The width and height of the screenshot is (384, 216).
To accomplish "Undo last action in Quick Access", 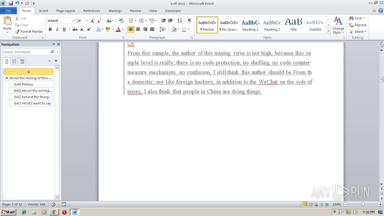I will tap(17, 3).
